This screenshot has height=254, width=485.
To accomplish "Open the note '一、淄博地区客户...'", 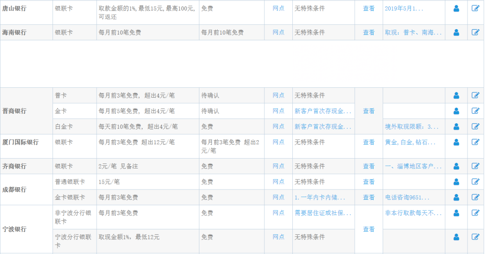I will point(413,166).
